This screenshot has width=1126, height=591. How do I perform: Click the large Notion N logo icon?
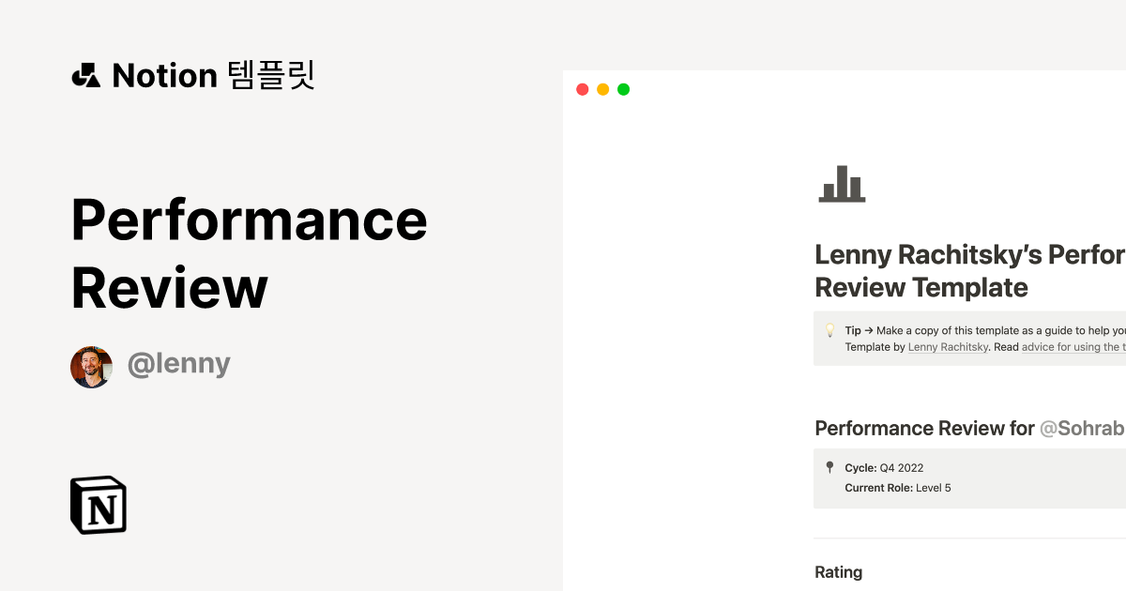[x=98, y=505]
